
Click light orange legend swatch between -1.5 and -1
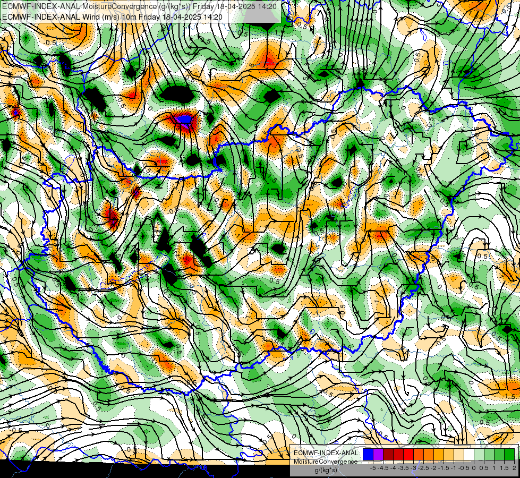449,454
